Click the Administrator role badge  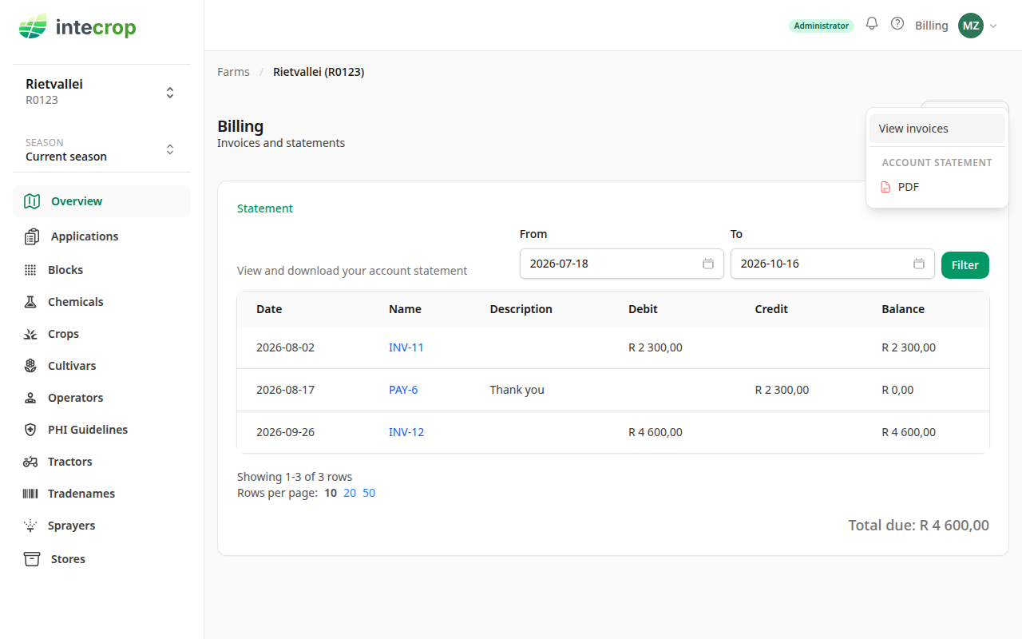(x=822, y=26)
